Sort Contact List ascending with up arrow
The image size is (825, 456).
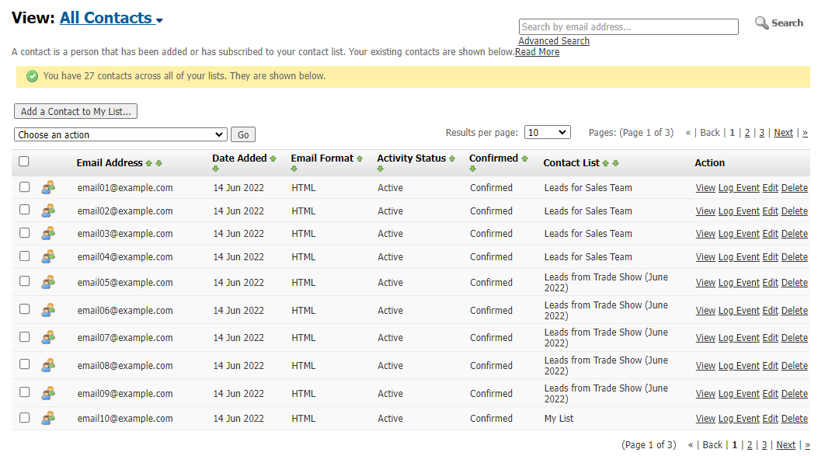[606, 164]
